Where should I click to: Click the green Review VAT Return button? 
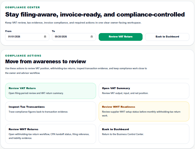click(121, 37)
